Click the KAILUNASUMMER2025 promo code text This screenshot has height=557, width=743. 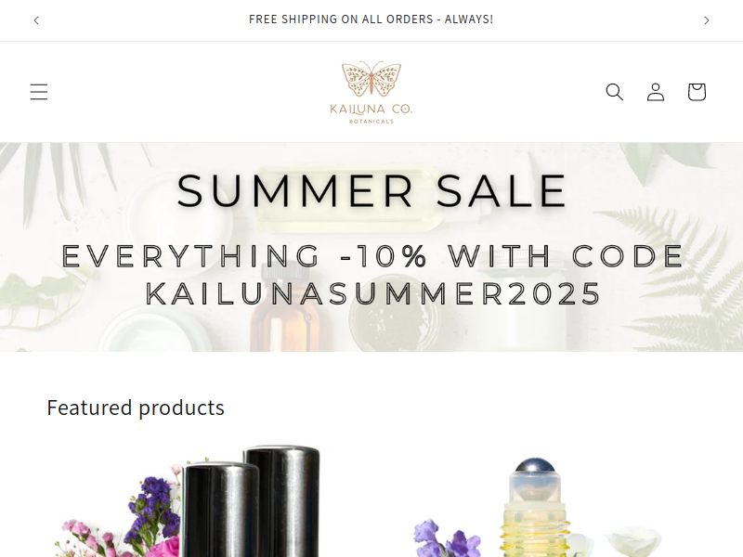point(373,293)
